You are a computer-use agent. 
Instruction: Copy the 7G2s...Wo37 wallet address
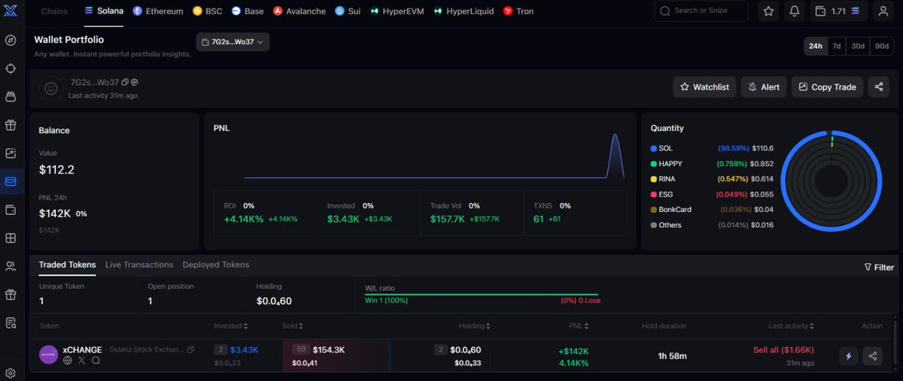coord(125,82)
